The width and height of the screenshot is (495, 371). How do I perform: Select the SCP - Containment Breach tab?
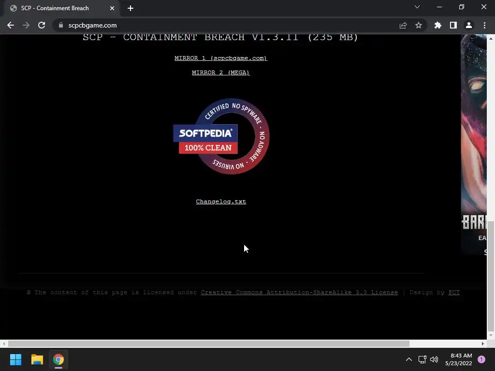[x=62, y=8]
